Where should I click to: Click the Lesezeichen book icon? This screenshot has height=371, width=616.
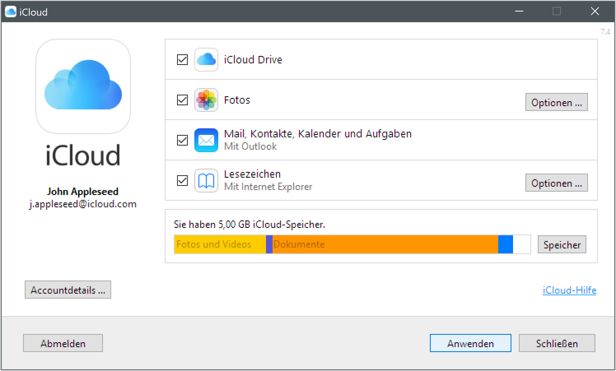point(206,181)
